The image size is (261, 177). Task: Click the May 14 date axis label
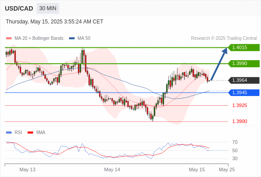point(112,169)
